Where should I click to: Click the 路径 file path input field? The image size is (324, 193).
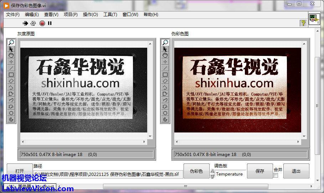point(108,174)
